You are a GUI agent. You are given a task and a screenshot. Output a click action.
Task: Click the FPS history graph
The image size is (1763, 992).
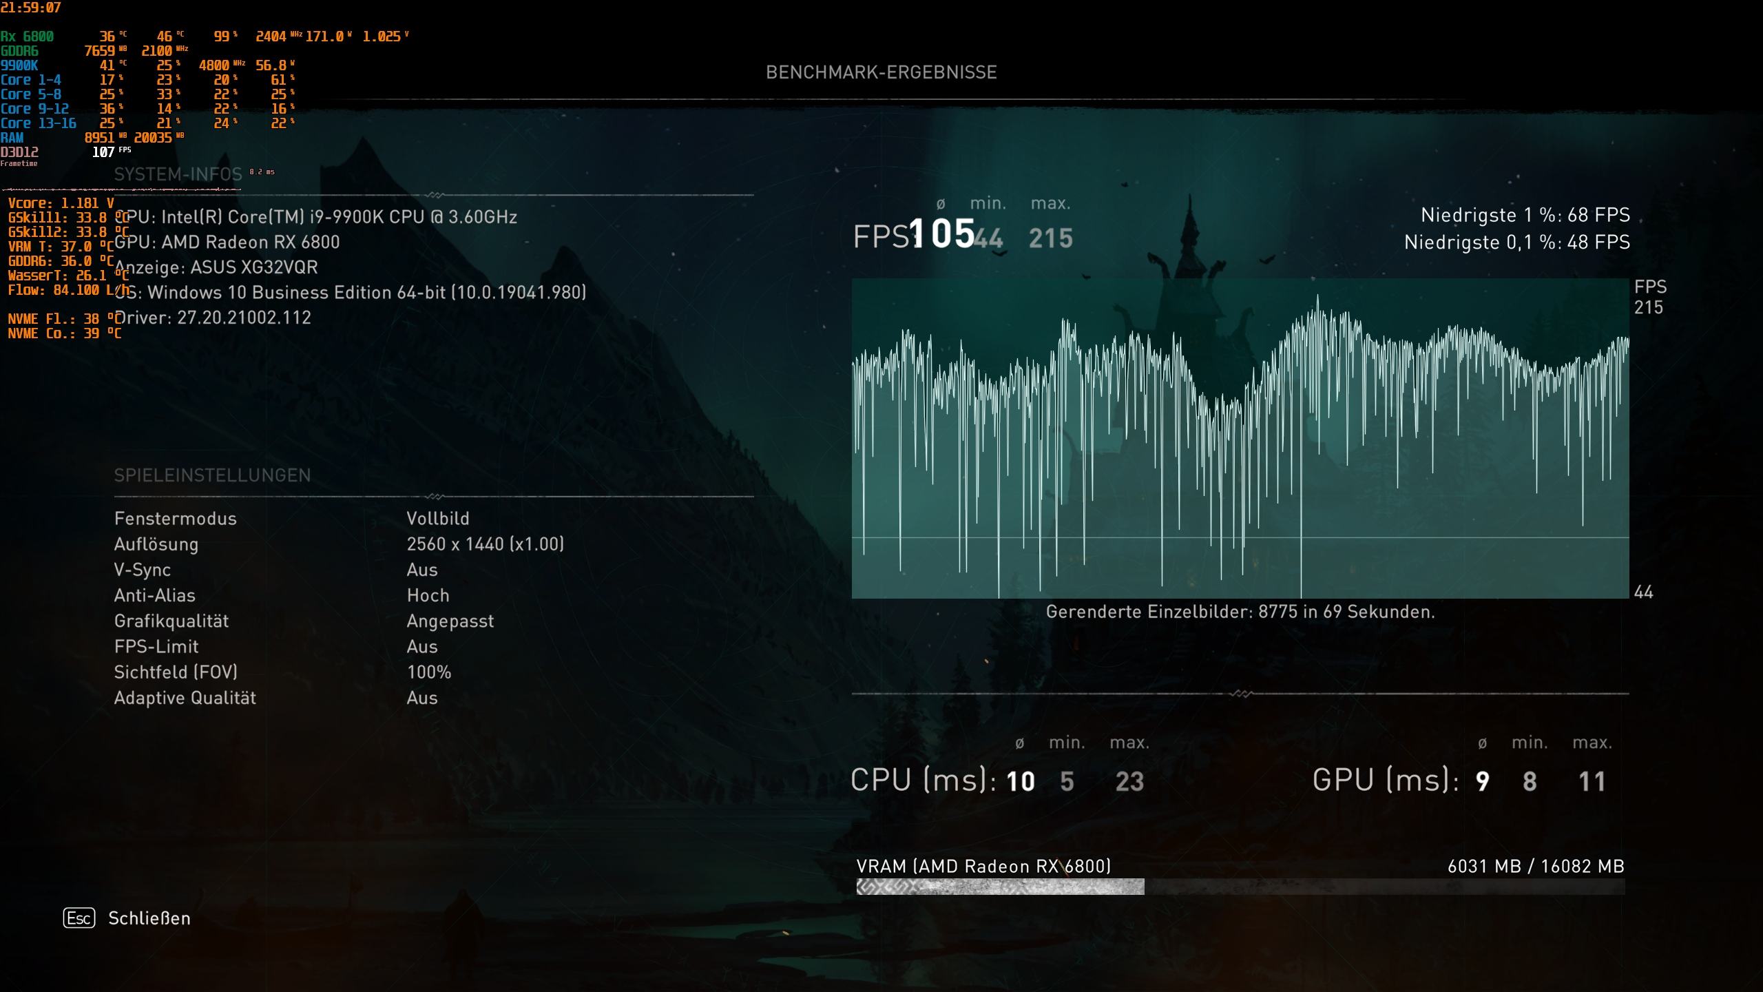click(x=1240, y=438)
